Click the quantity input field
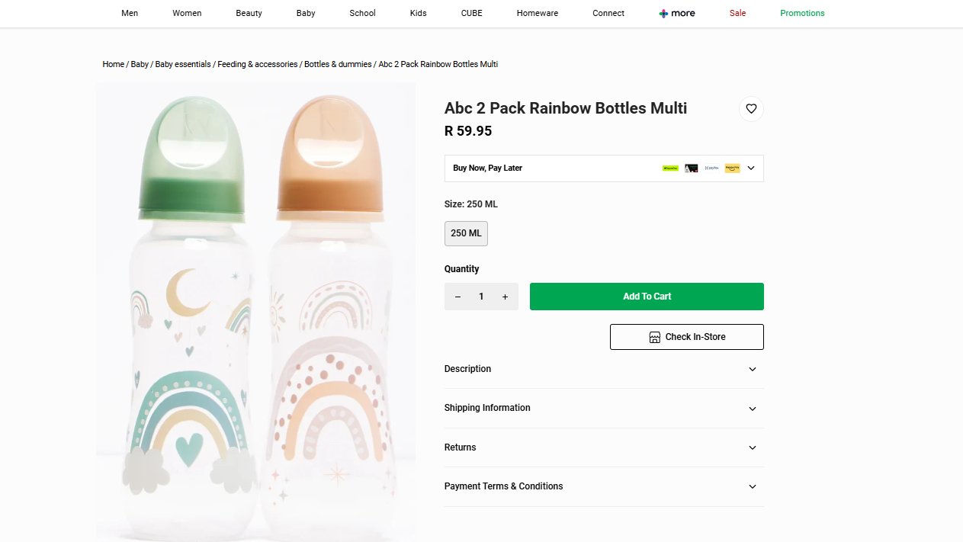The height and width of the screenshot is (542, 963). (481, 297)
